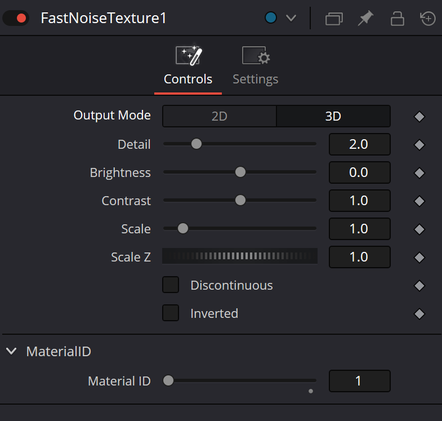Click the Scale value field
Image resolution: width=442 pixels, height=421 pixels.
(359, 229)
